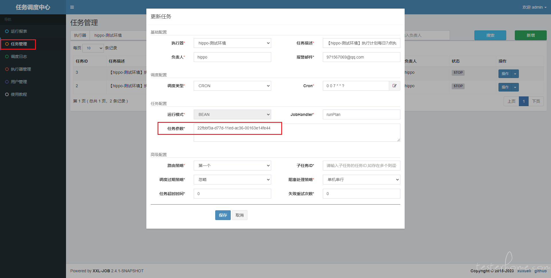Click the 使用教程 sidebar circle icon

(x=7, y=94)
